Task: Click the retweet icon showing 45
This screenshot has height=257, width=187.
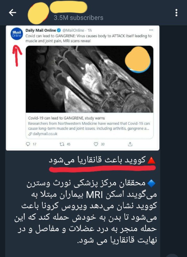Action: (x=62, y=144)
